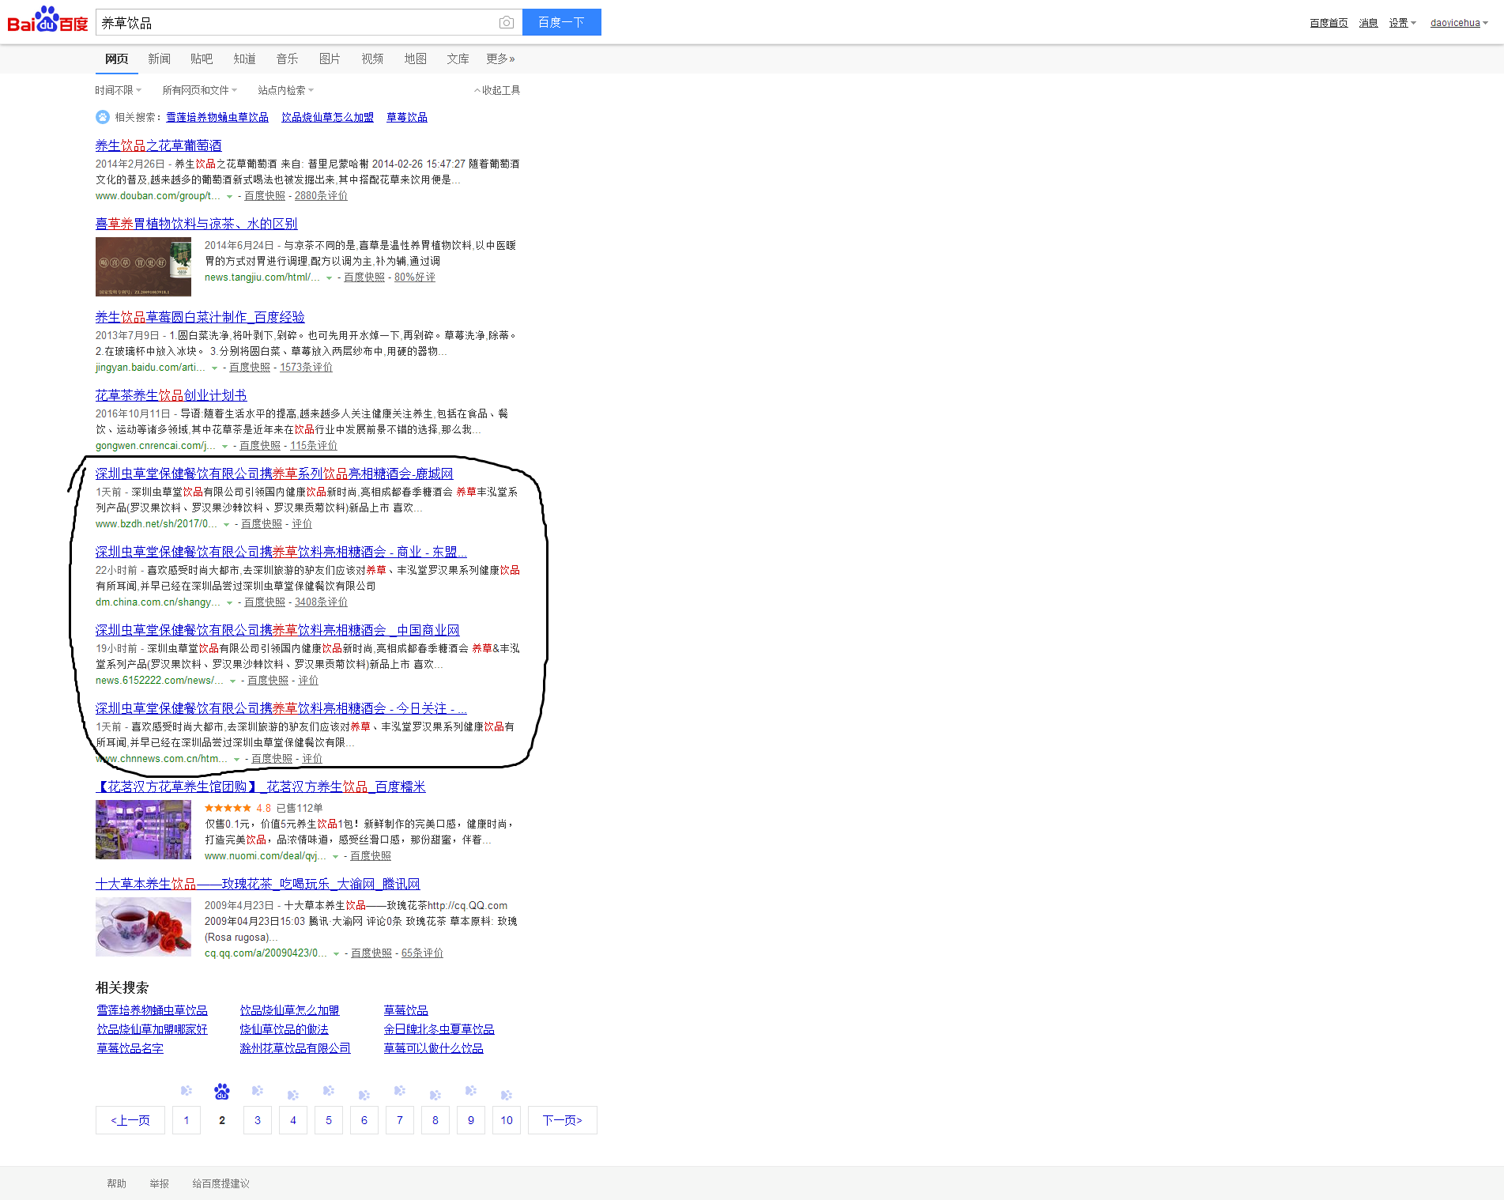Switch to the 文库 tab
The image size is (1504, 1200).
[458, 58]
